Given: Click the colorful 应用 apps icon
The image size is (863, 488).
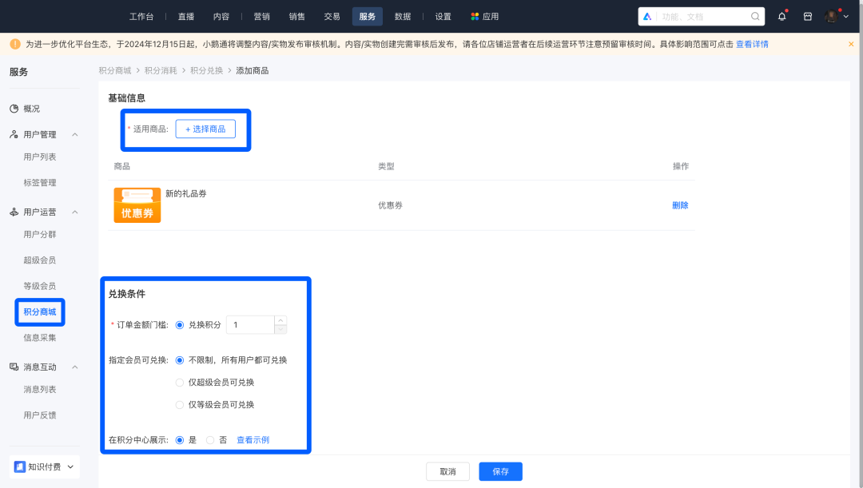Looking at the screenshot, I should click(x=475, y=17).
